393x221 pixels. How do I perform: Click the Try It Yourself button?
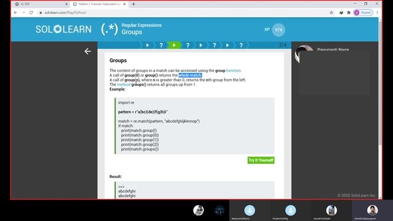(x=261, y=160)
